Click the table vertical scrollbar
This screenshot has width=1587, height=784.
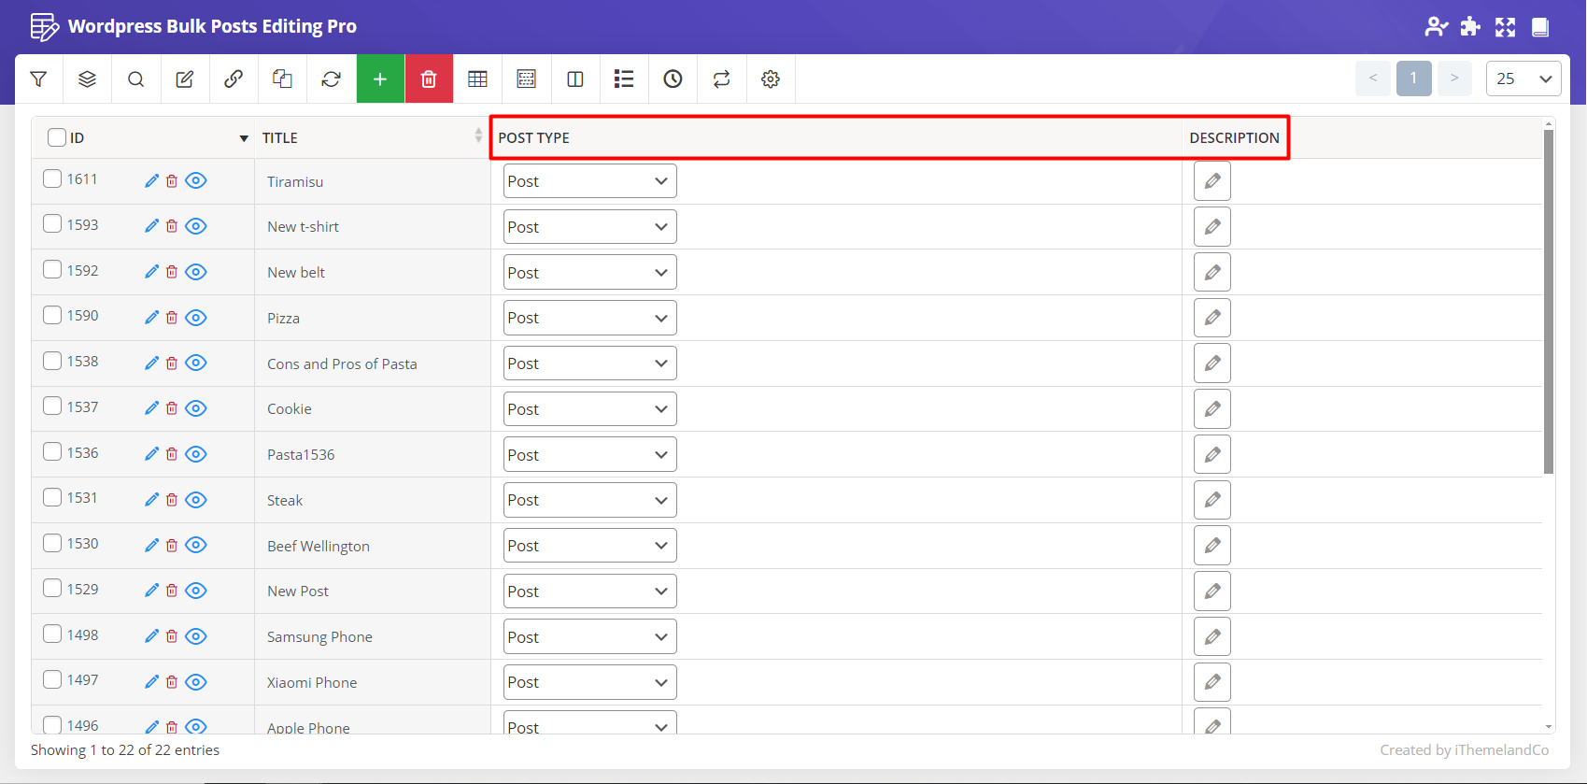coord(1548,299)
